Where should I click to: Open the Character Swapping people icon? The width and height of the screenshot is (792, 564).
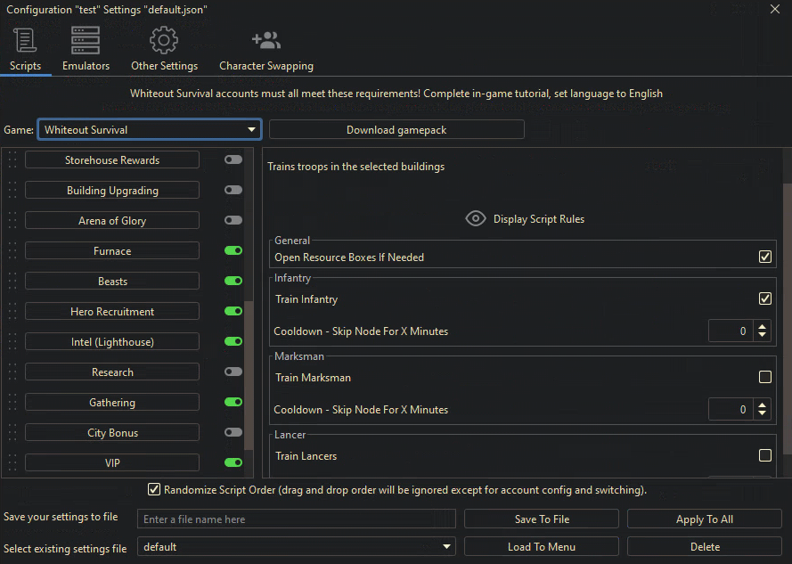[x=266, y=40]
